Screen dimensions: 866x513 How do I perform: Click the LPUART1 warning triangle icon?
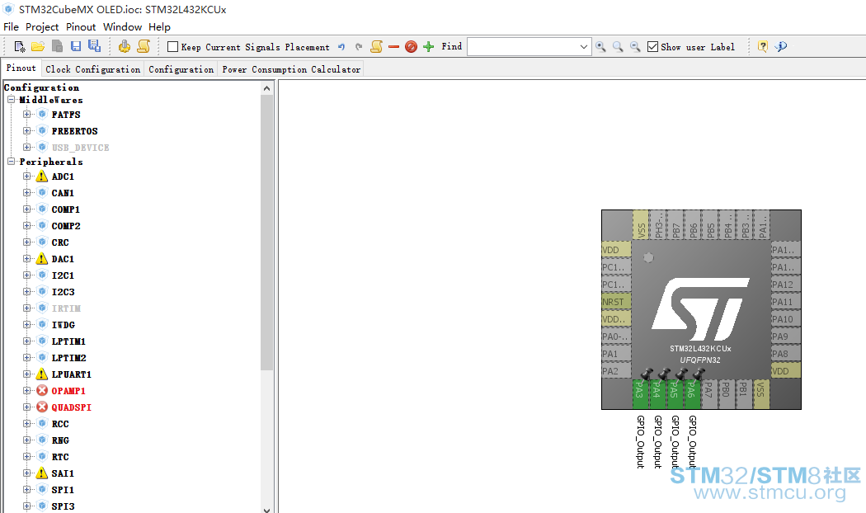pos(42,374)
